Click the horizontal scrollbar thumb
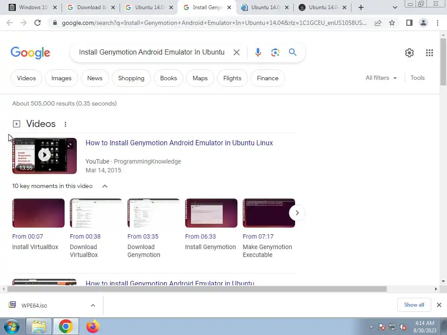 click(x=197, y=289)
